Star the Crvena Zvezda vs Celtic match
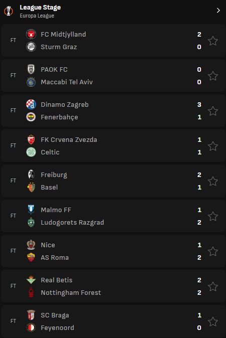Screen dimensions: 226x338 pos(213,146)
